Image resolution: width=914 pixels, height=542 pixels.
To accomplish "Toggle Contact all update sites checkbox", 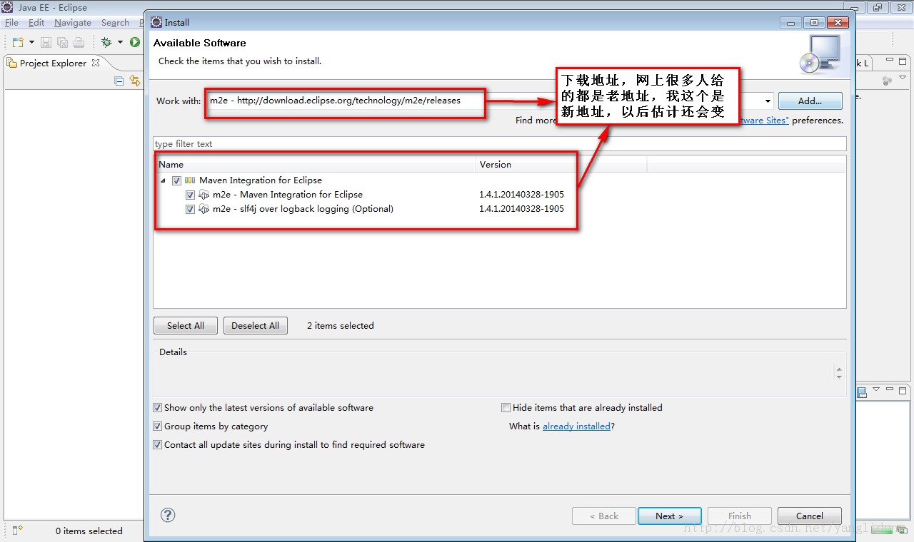I will [x=158, y=445].
